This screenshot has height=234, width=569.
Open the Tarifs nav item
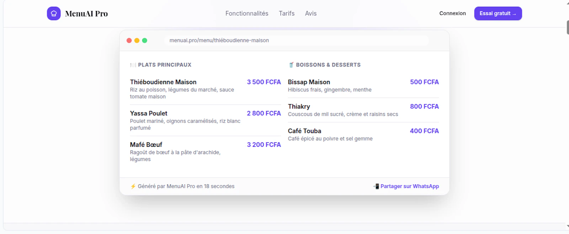(x=287, y=13)
